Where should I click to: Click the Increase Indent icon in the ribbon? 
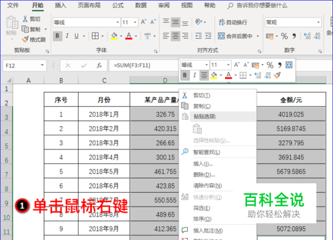(208, 36)
